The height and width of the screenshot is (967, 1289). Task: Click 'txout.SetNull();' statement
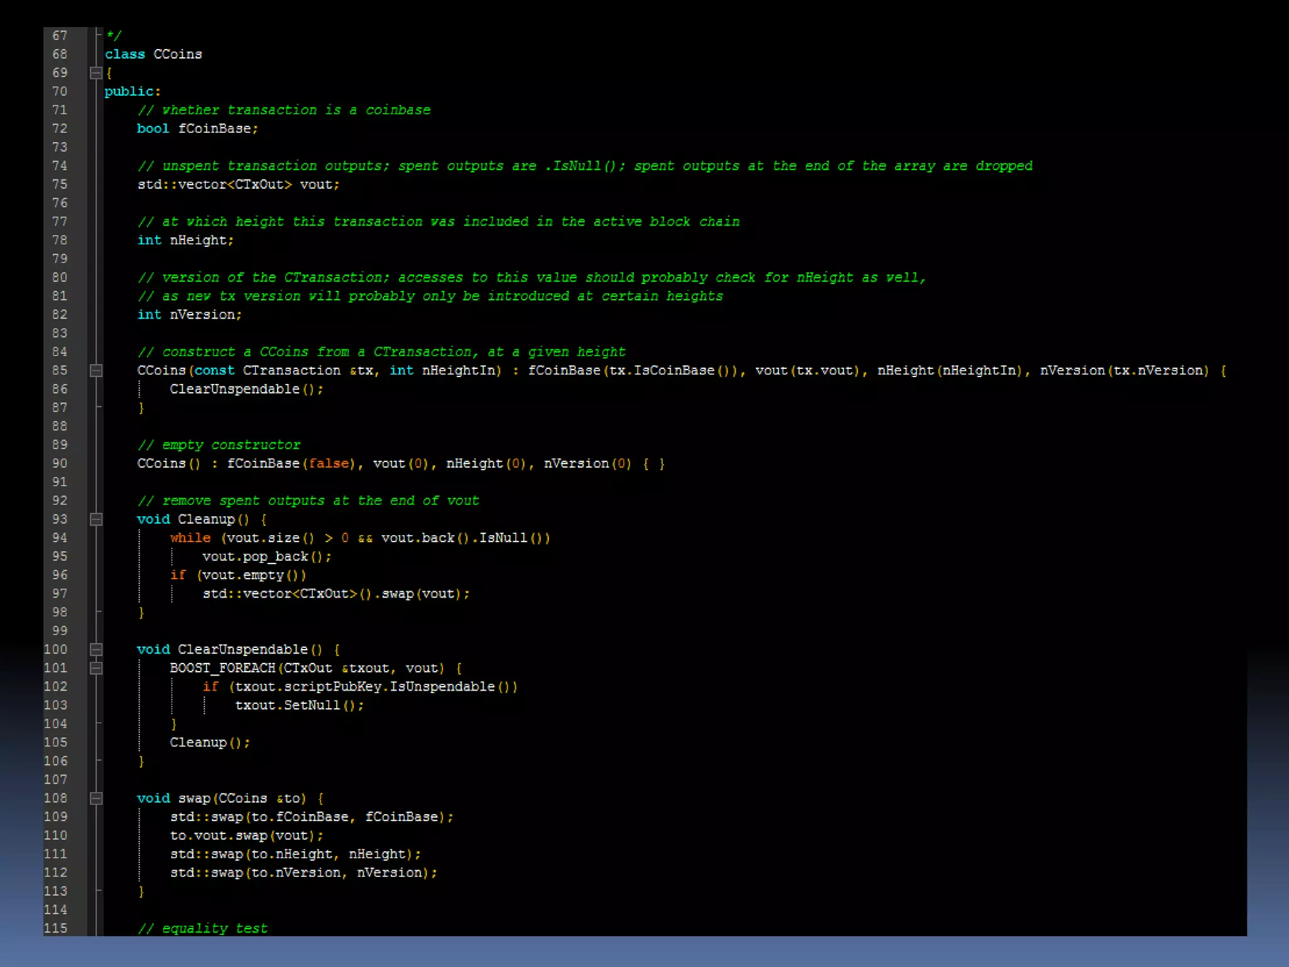point(299,705)
